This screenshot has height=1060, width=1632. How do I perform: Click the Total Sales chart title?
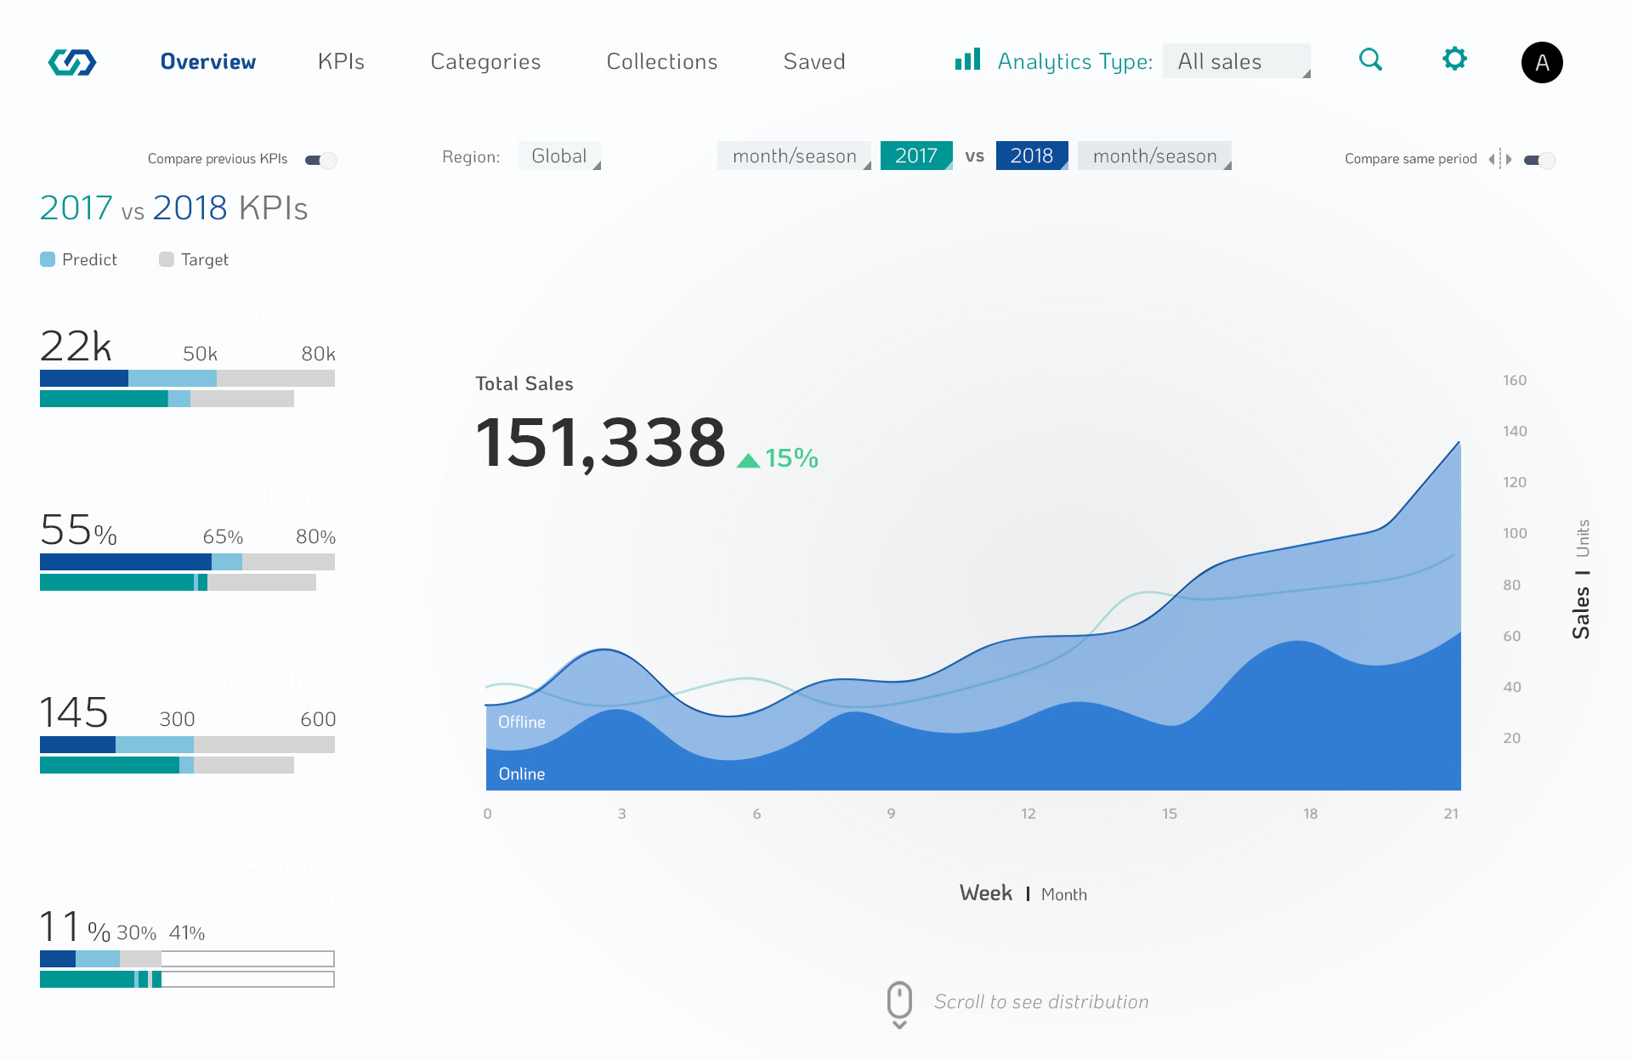(524, 384)
